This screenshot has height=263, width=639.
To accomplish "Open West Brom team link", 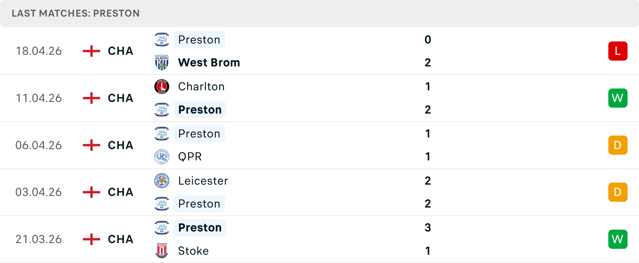I will (209, 62).
